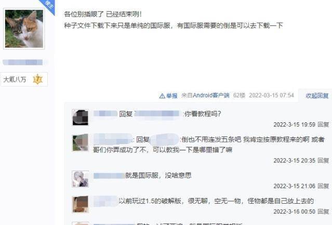Image resolution: width=332 pixels, height=225 pixels.
Task: Open the fourth commenter's brown avatar
Action: pyautogui.click(x=80, y=204)
